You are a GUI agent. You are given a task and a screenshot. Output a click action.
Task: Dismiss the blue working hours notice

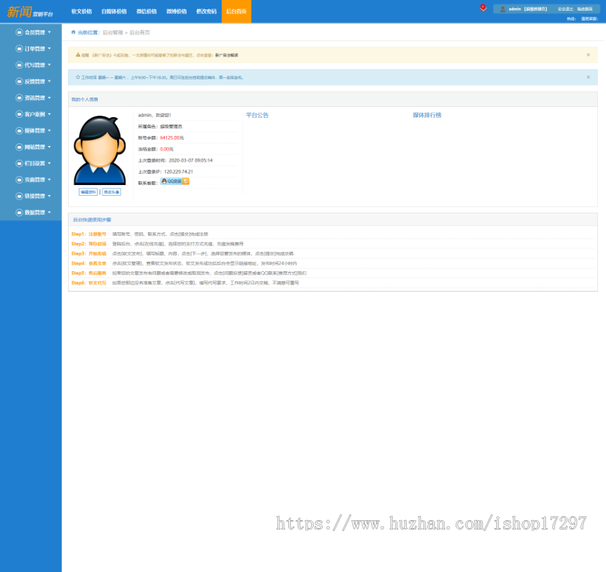588,77
